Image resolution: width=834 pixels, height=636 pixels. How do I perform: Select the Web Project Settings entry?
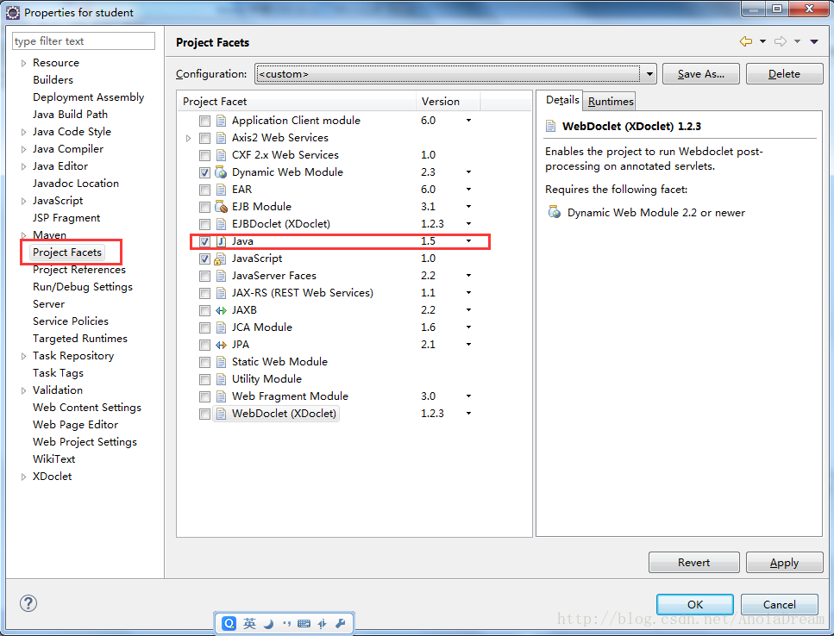[85, 442]
